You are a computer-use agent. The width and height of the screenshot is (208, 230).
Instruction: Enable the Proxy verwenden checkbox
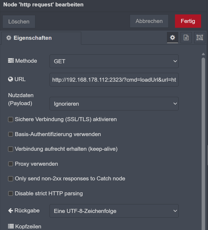click(x=11, y=164)
